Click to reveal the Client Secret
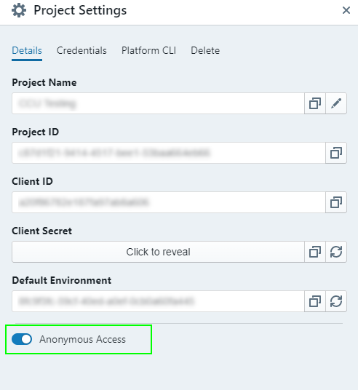 click(158, 252)
